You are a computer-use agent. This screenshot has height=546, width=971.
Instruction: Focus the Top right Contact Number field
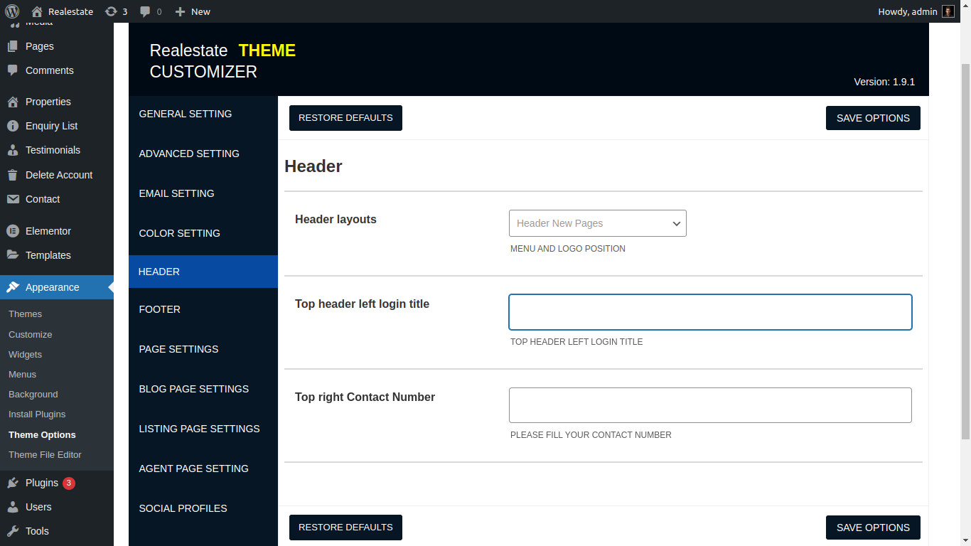pos(709,405)
